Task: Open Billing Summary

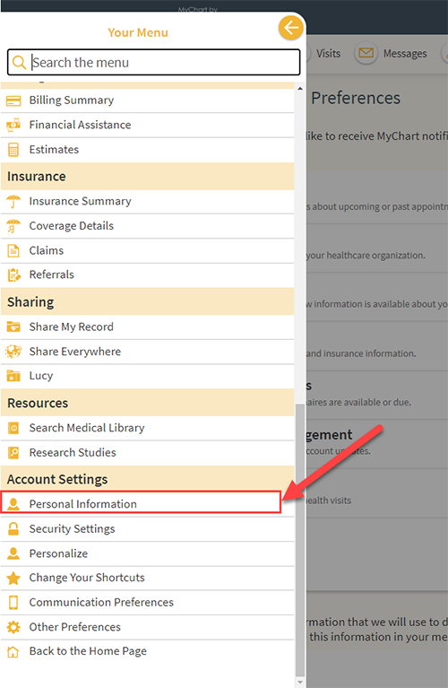Action: 147,100
